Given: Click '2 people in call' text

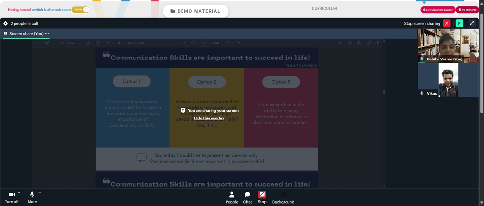Looking at the screenshot, I should pyautogui.click(x=24, y=23).
